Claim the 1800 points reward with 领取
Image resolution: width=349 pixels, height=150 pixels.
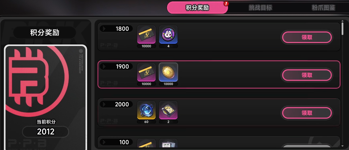pyautogui.click(x=307, y=37)
